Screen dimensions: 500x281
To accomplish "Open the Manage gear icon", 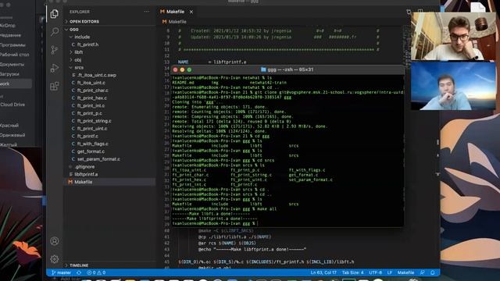I will [x=55, y=259].
